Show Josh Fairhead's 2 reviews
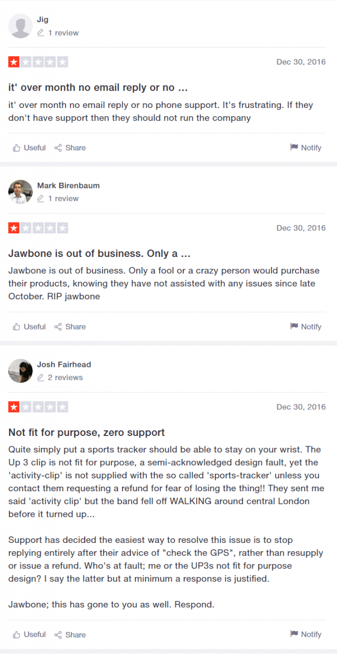This screenshot has height=655, width=337. tap(65, 378)
